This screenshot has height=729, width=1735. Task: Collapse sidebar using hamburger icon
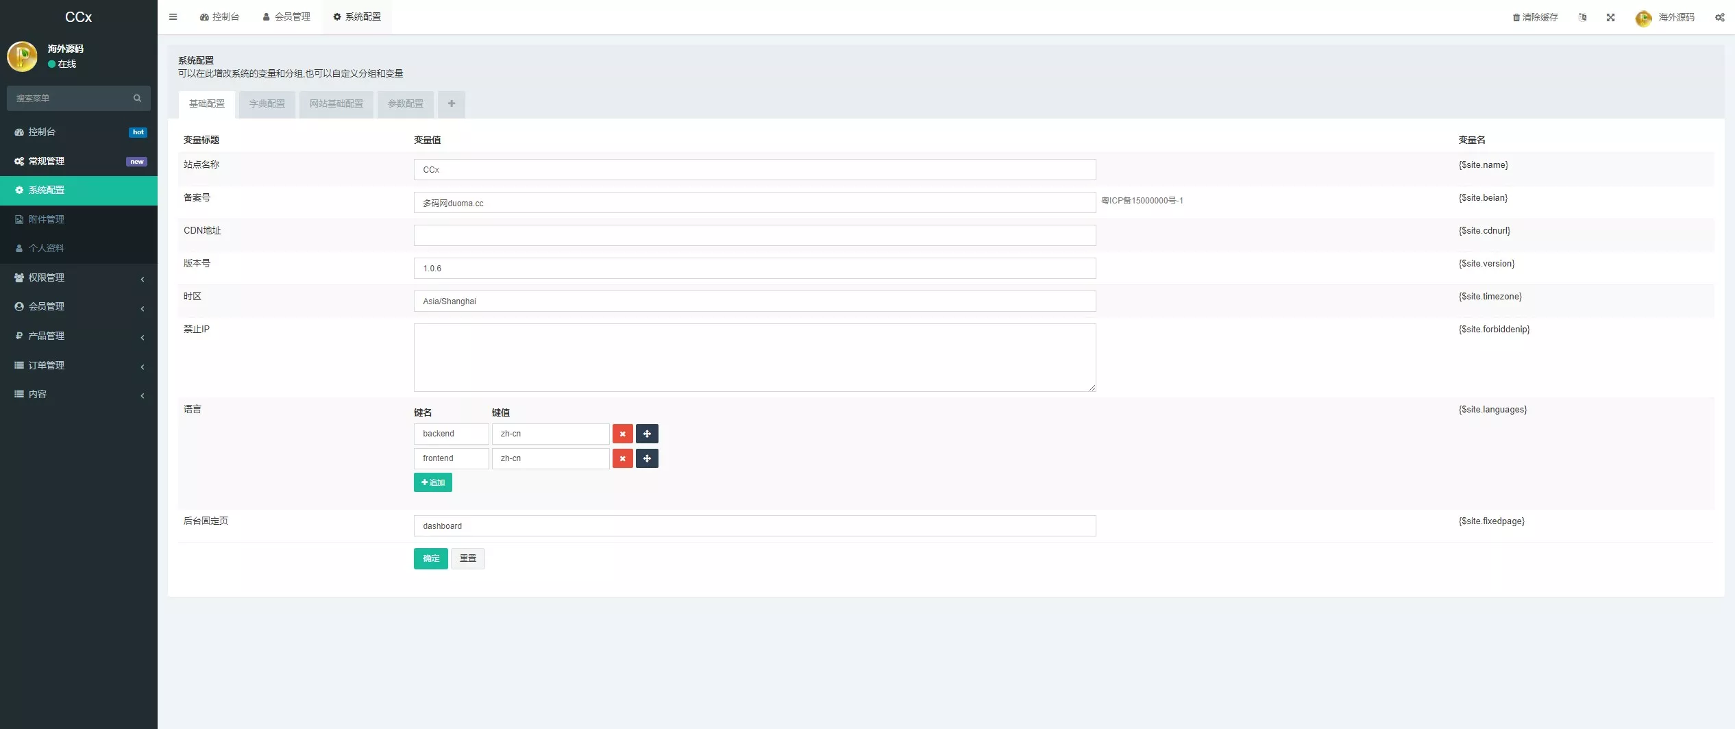(173, 16)
